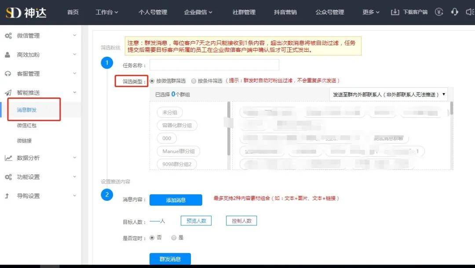Click the 微信管理 gears icon in sidebar

(x=8, y=36)
